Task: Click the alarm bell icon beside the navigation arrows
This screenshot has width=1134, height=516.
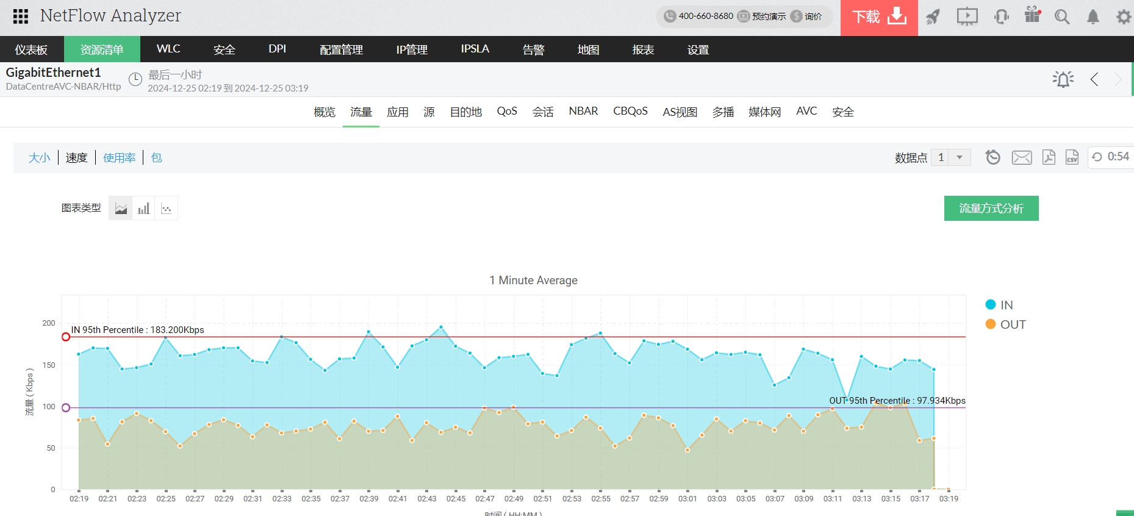Action: click(1063, 79)
